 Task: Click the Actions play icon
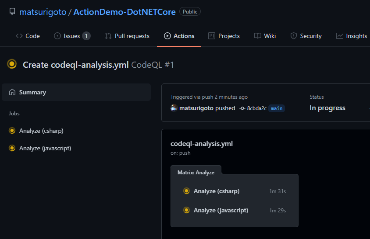167,36
